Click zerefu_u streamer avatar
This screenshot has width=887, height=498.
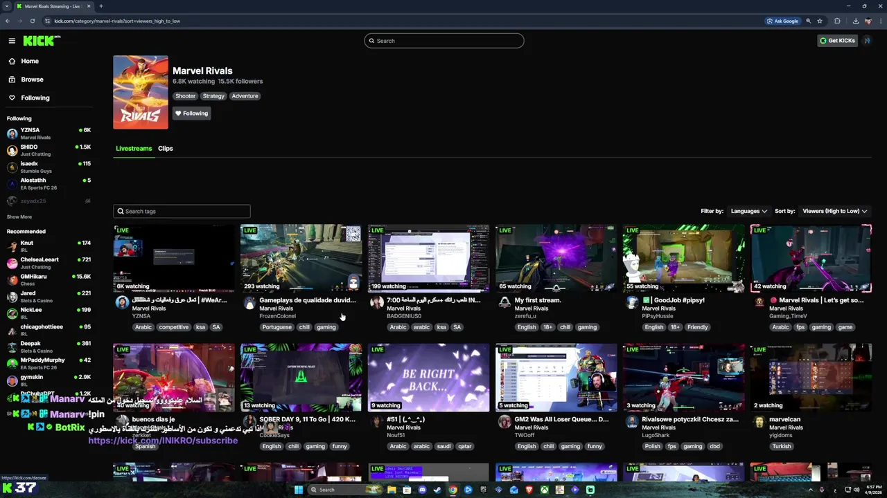(504, 303)
